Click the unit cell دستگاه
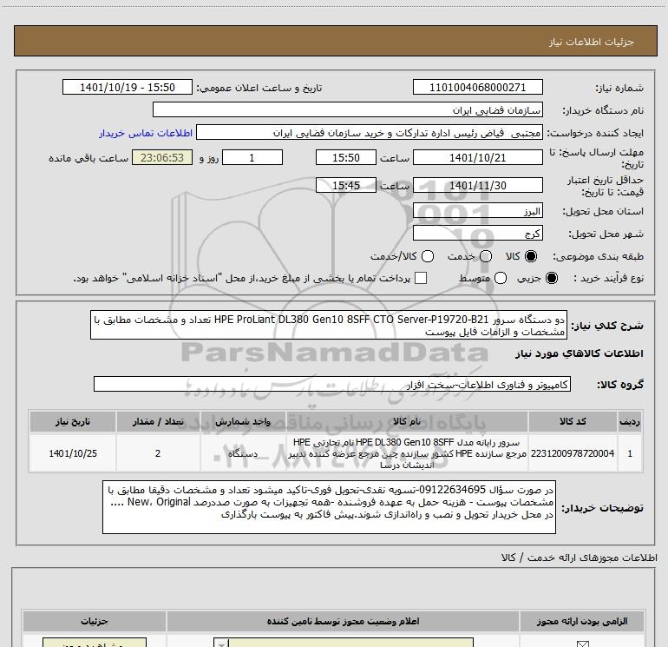The width and height of the screenshot is (668, 647). point(242,453)
